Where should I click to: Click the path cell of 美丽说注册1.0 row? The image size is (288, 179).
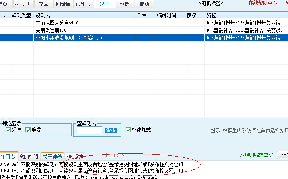coord(246,30)
